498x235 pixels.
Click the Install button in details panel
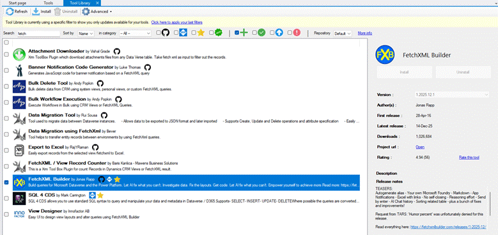[x=404, y=72]
